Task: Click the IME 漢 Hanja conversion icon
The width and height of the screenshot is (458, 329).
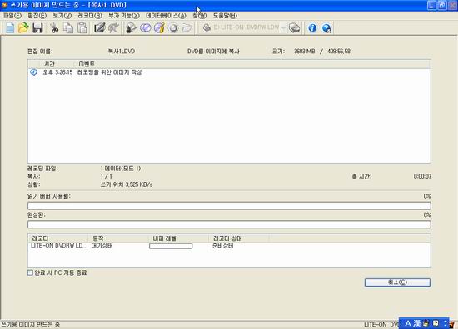Action: click(x=417, y=323)
